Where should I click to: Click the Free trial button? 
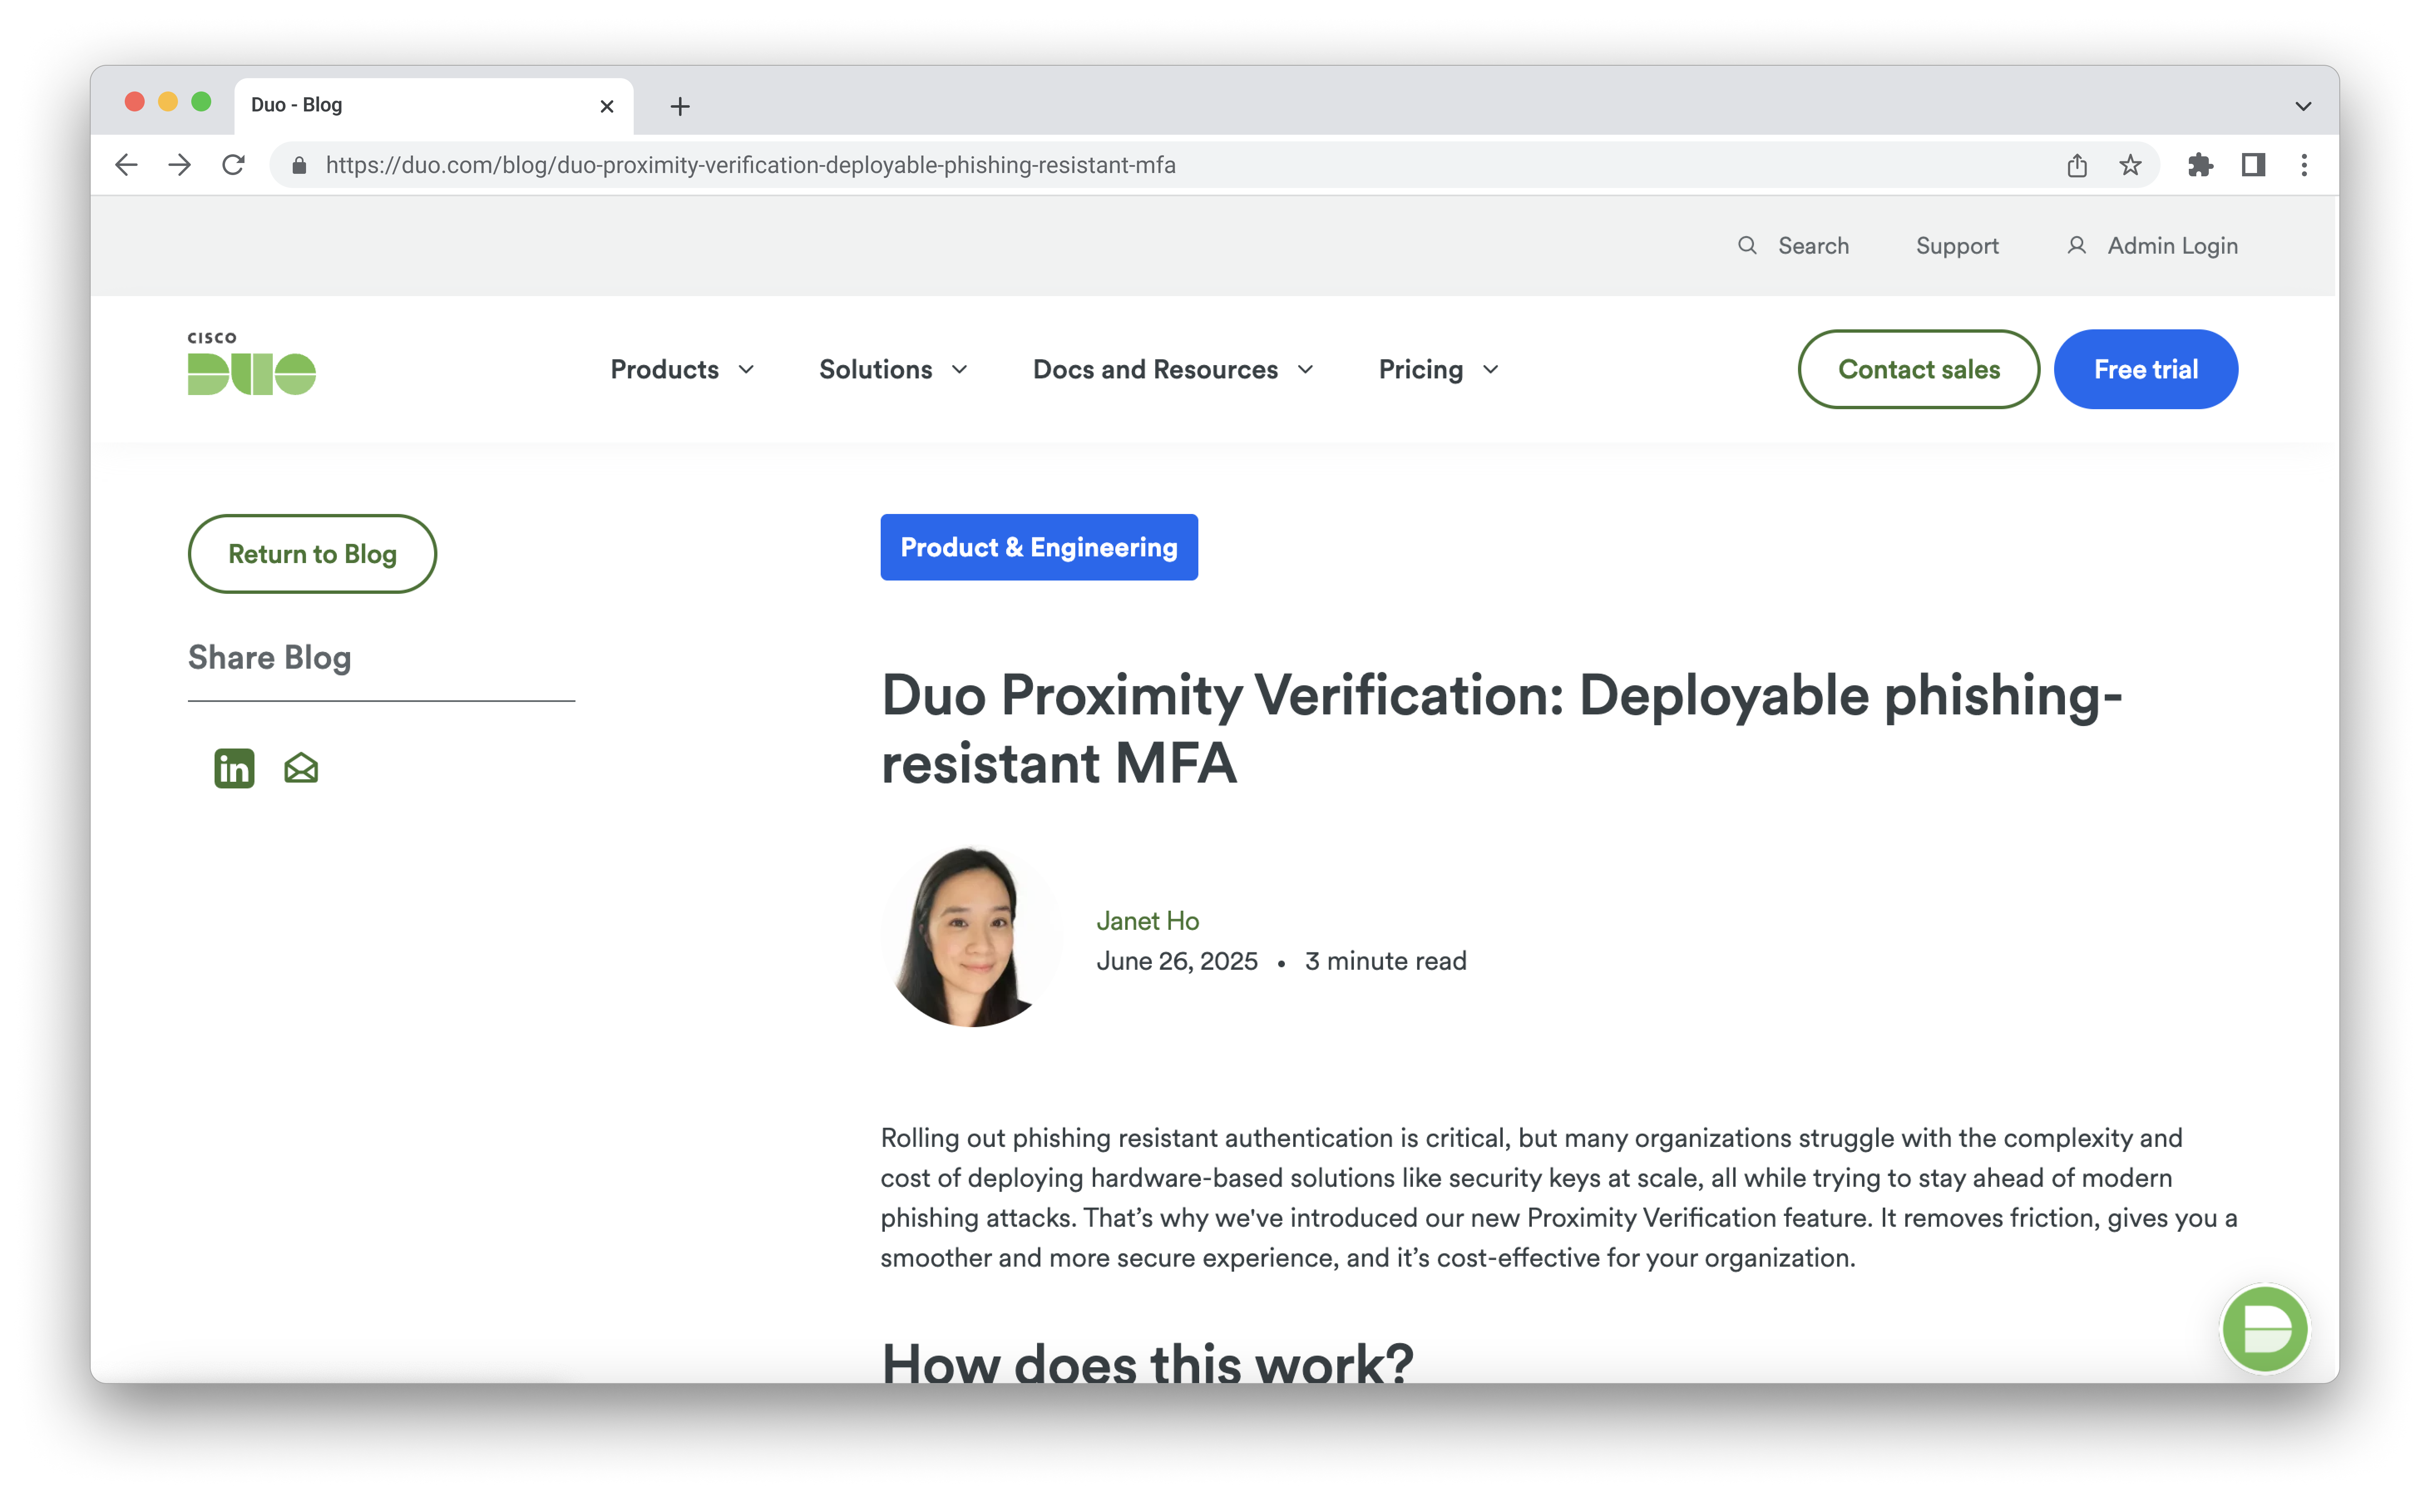pyautogui.click(x=2145, y=369)
